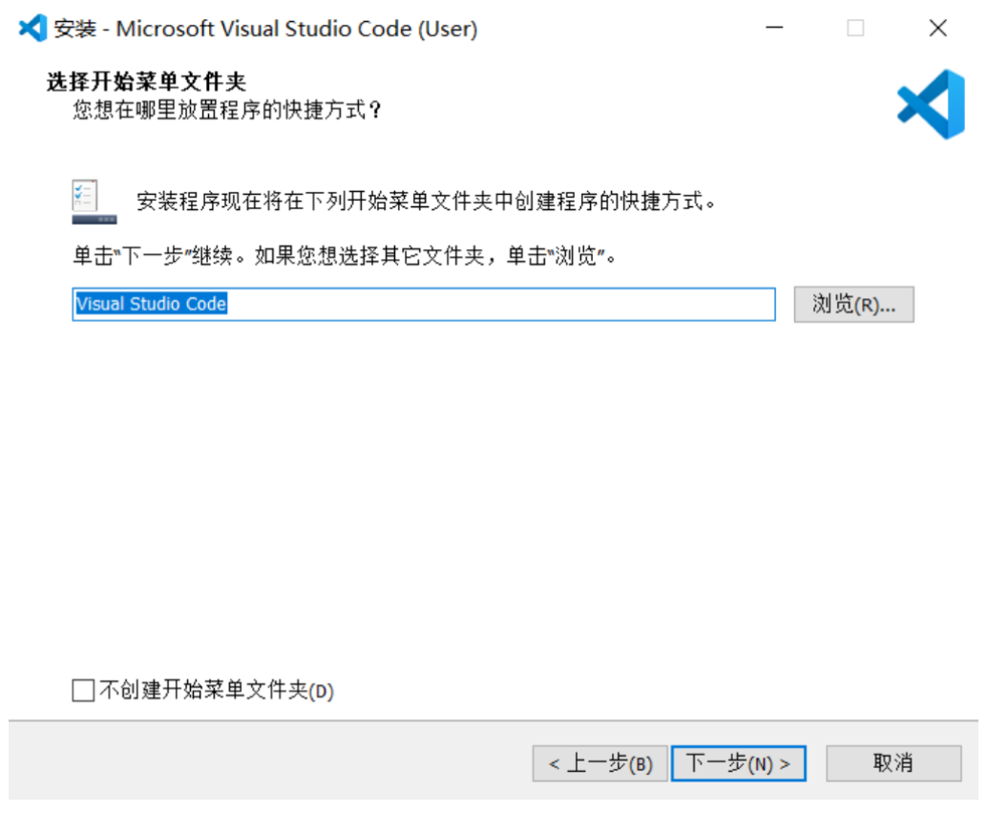Image resolution: width=987 pixels, height=813 pixels.
Task: Go back with 上一步(B) button
Action: [x=599, y=763]
